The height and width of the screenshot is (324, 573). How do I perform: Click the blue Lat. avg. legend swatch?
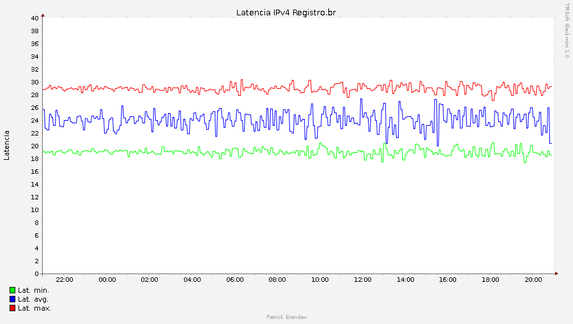tap(12, 299)
